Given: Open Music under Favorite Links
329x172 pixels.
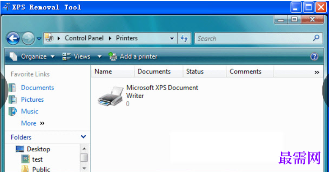Looking at the screenshot, I should (x=30, y=111).
